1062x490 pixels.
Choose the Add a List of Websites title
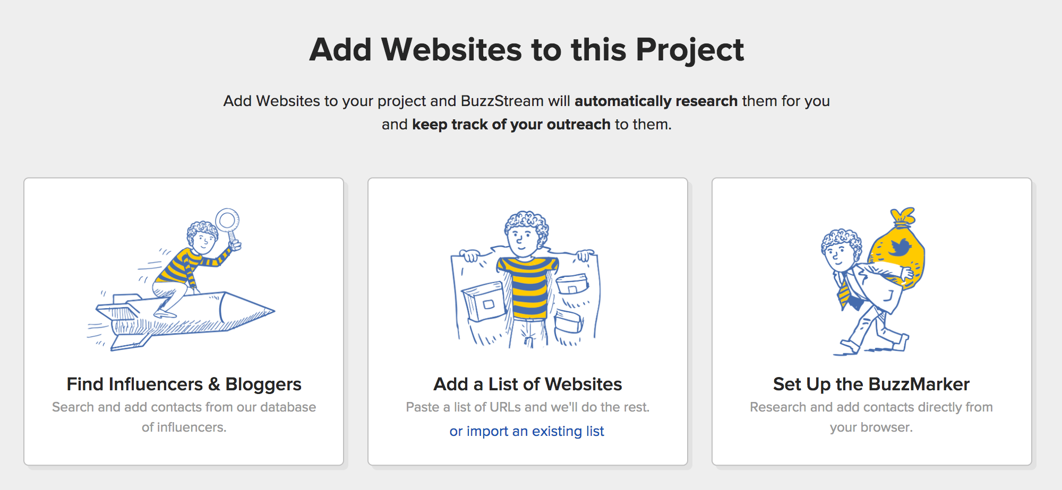pyautogui.click(x=527, y=384)
